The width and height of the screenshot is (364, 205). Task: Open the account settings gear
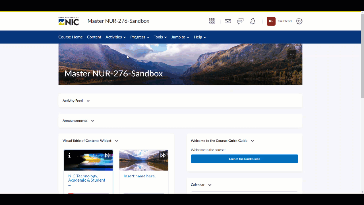click(299, 21)
